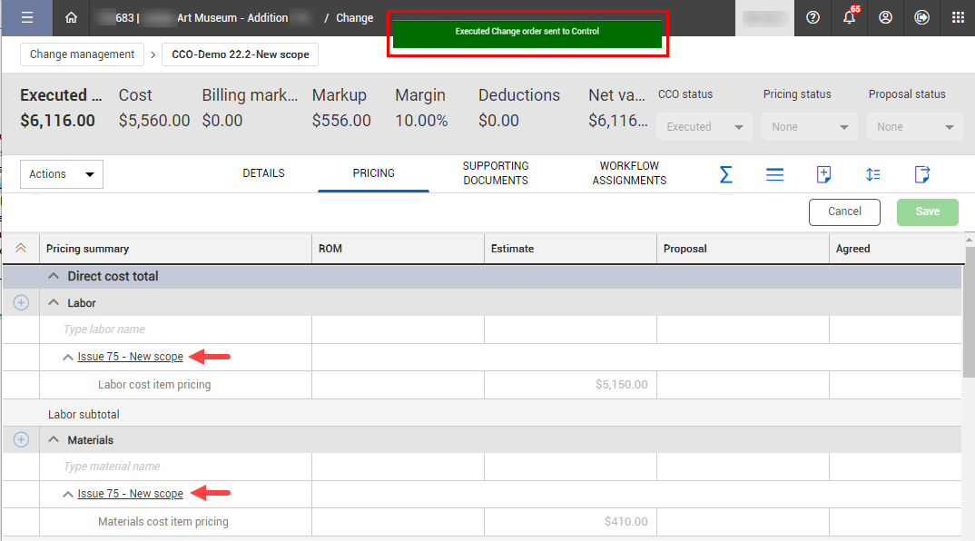The image size is (975, 541).
Task: Switch to the Supporting Documents tab
Action: (x=495, y=173)
